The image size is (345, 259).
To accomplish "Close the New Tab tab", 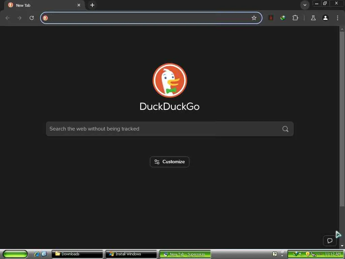I will point(79,5).
